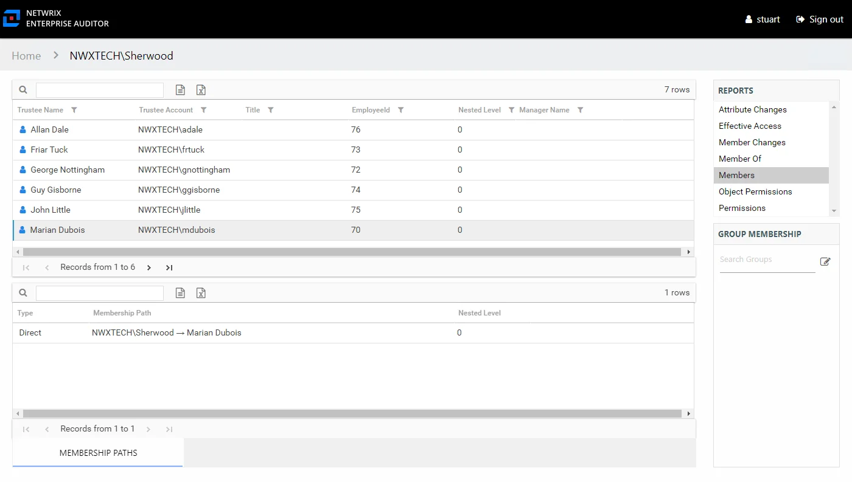The width and height of the screenshot is (852, 482).
Task: Jump to last page of members records
Action: [x=169, y=267]
